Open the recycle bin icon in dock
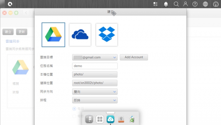 point(132,119)
